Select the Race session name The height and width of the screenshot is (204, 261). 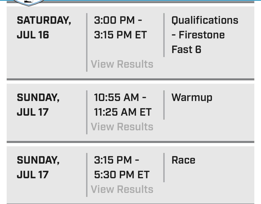pyautogui.click(x=183, y=160)
